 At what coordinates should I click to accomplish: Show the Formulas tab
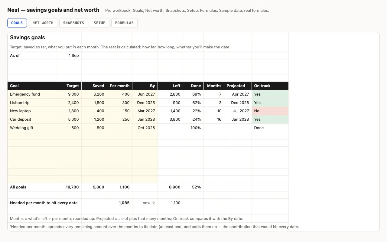click(x=124, y=23)
